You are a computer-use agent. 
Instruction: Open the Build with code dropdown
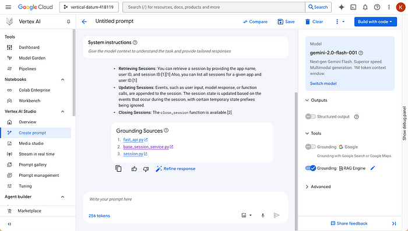375,22
